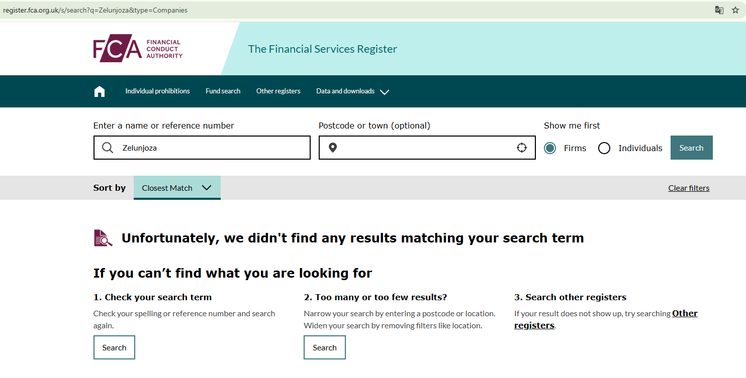746x378 pixels.
Task: Open the Closest Match sort dropdown
Action: pyautogui.click(x=177, y=188)
